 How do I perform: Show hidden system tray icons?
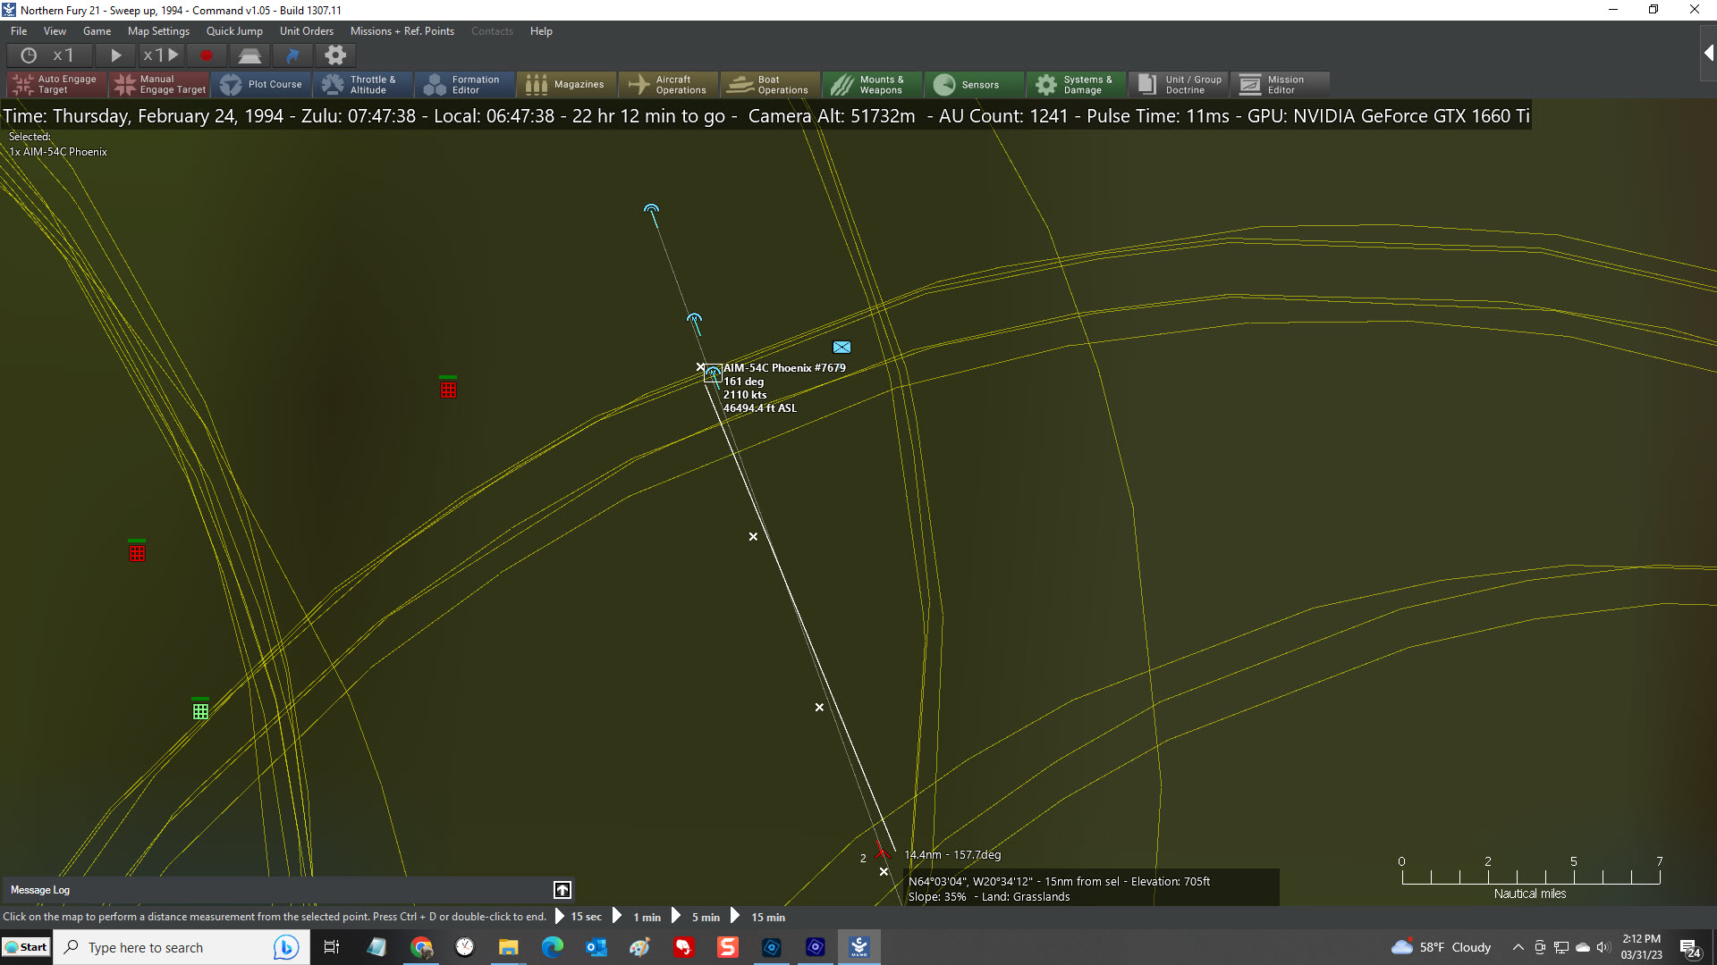coord(1518,947)
